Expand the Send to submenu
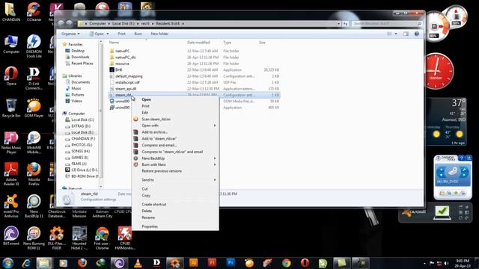The width and height of the screenshot is (479, 269). pos(175,180)
